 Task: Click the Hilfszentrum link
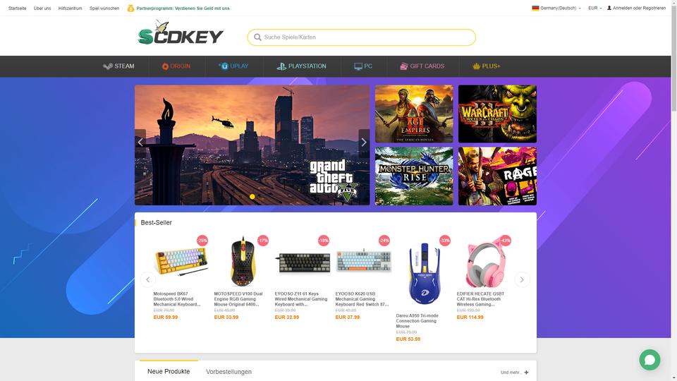70,8
